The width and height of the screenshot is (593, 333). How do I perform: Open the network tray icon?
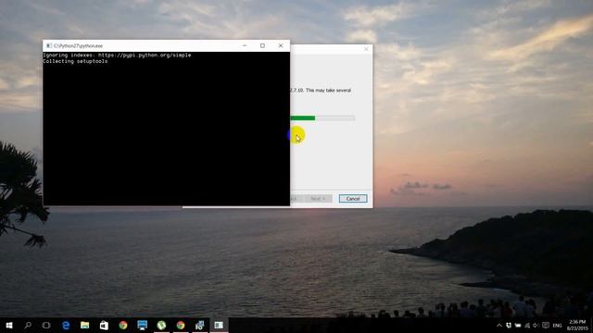tap(527, 326)
